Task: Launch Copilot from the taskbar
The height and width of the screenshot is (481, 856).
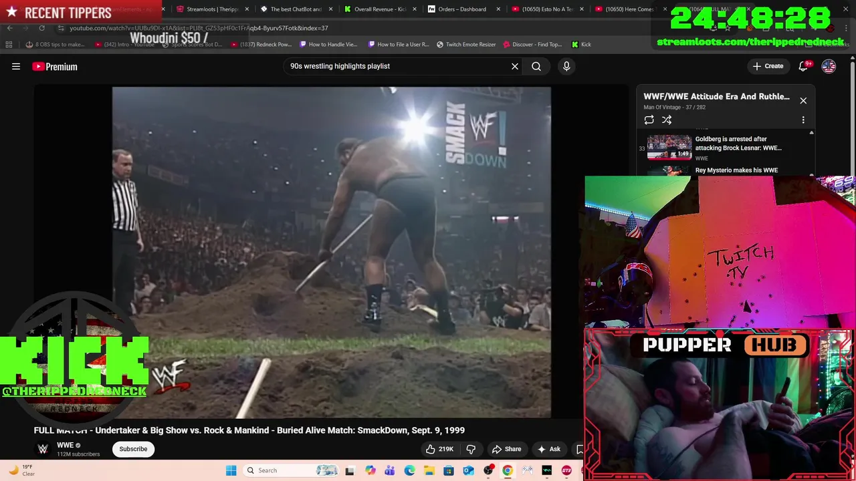Action: pos(370,470)
